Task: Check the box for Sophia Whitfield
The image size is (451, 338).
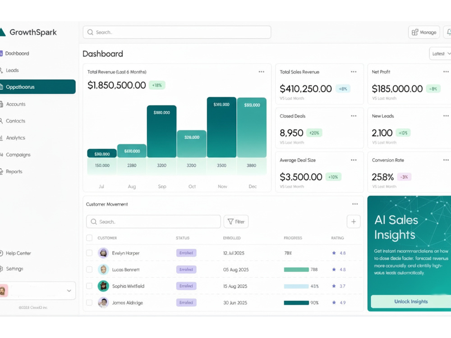Action: pos(89,286)
